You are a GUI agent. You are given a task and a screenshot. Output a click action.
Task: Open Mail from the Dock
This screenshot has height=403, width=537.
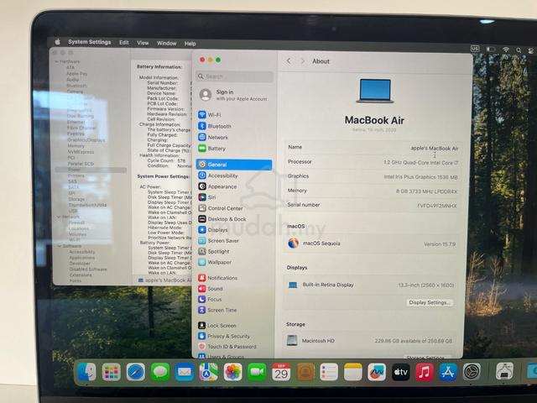(x=185, y=372)
